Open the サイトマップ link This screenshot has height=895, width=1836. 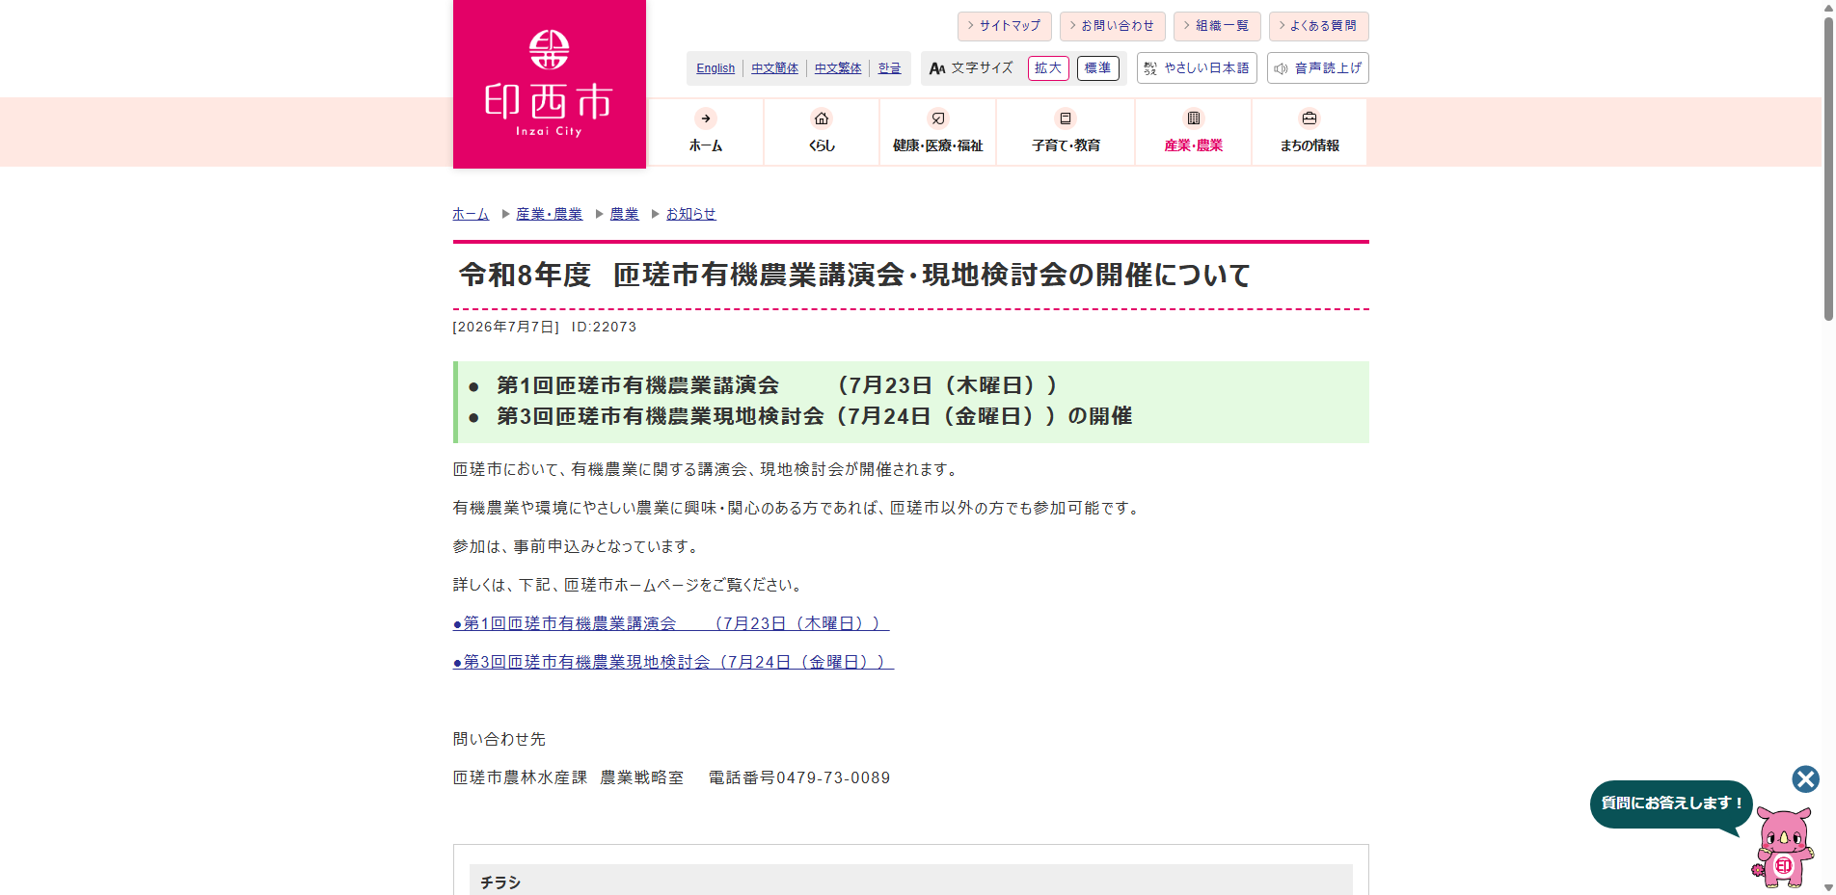point(1005,26)
